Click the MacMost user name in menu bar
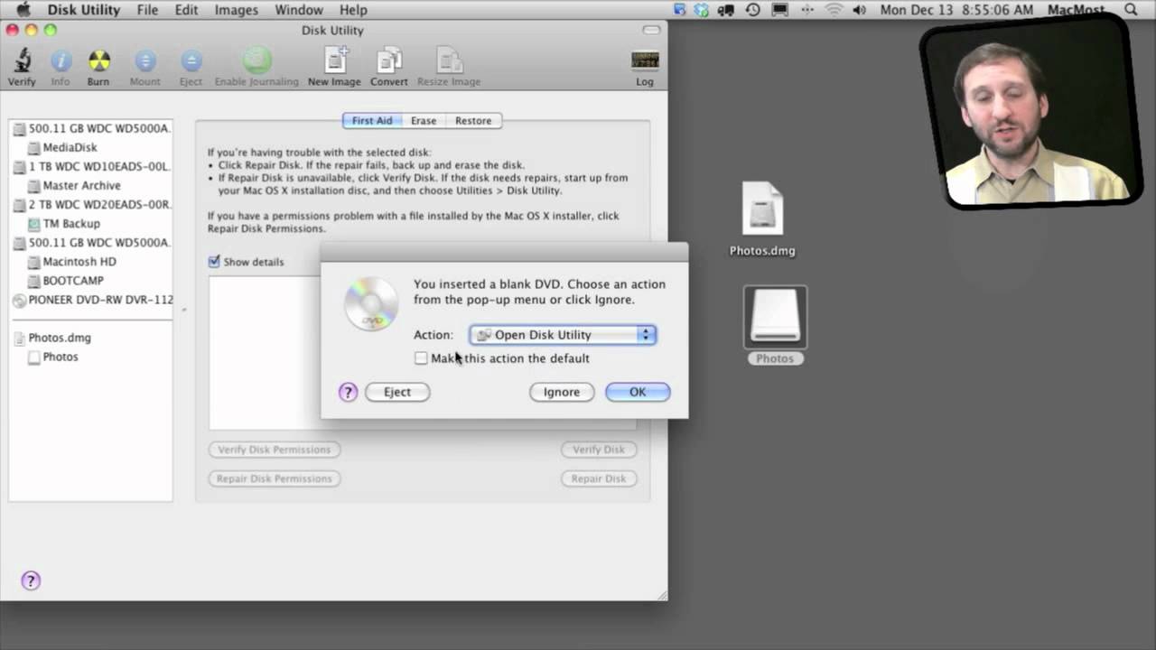The height and width of the screenshot is (650, 1156). 1076,10
